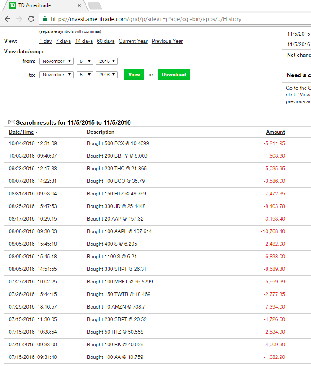Click the 'Bought 150 TWTR @ 18.469' description
Screen dimensions: 311x366
pyautogui.click(x=119, y=295)
